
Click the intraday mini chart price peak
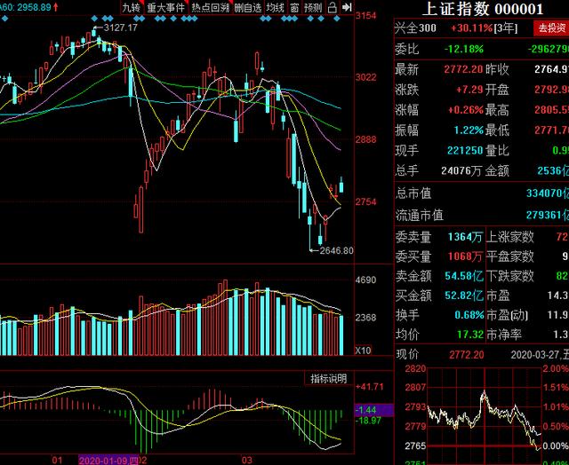(x=484, y=392)
